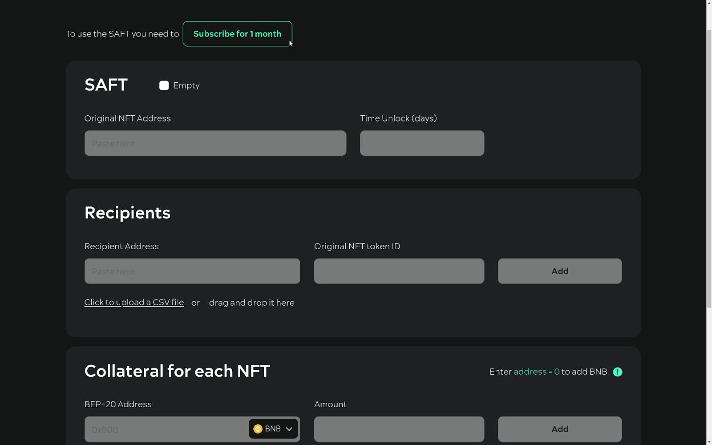Click the Add button in Recipients

coord(560,271)
